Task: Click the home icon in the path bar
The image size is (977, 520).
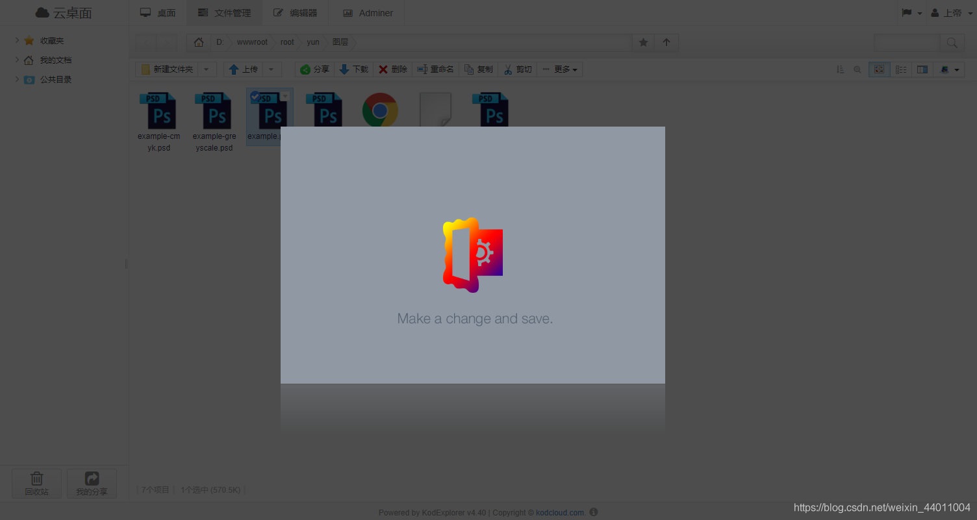Action: (199, 42)
